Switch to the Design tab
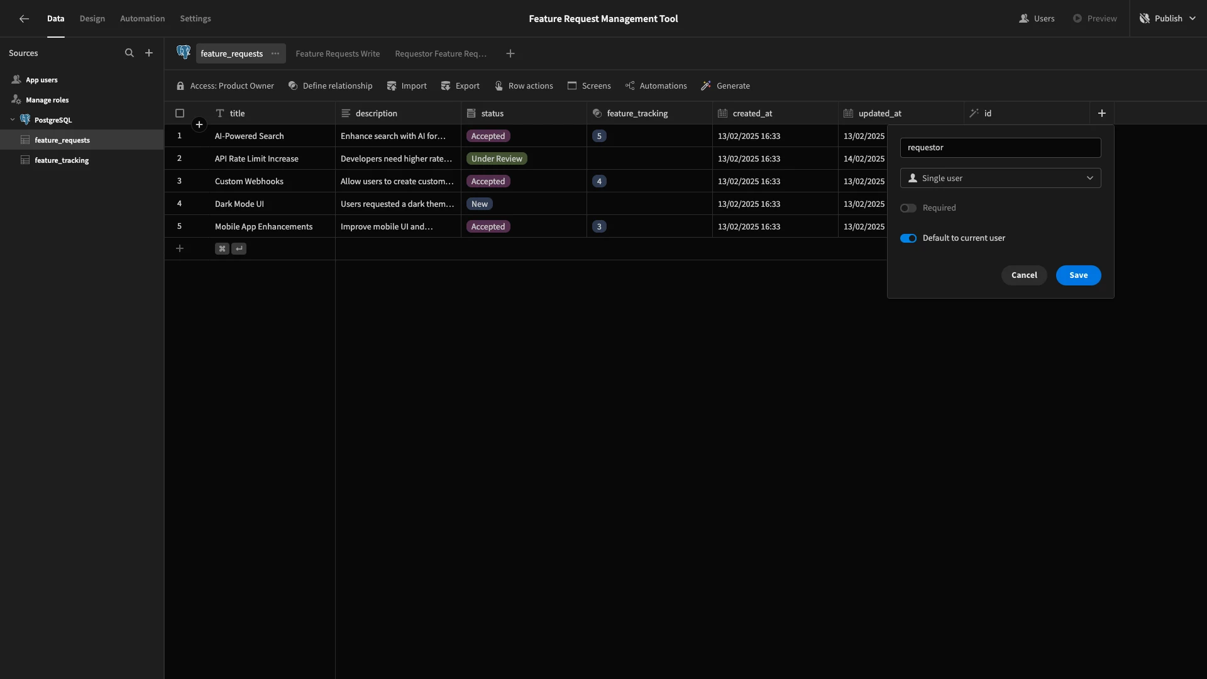The image size is (1207, 679). pos(92,19)
